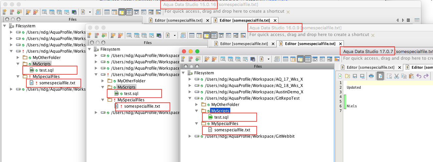Image resolution: width=433 pixels, height=162 pixels.
Task: Click Open folder icon in editor toolbar
Action: (348, 76)
